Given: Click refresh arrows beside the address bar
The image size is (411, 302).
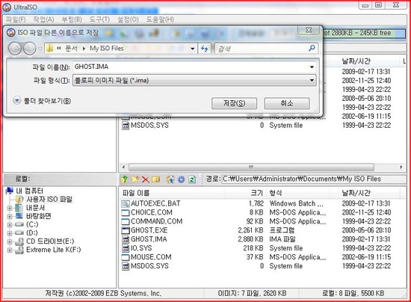Looking at the screenshot, I should pyautogui.click(x=205, y=49).
